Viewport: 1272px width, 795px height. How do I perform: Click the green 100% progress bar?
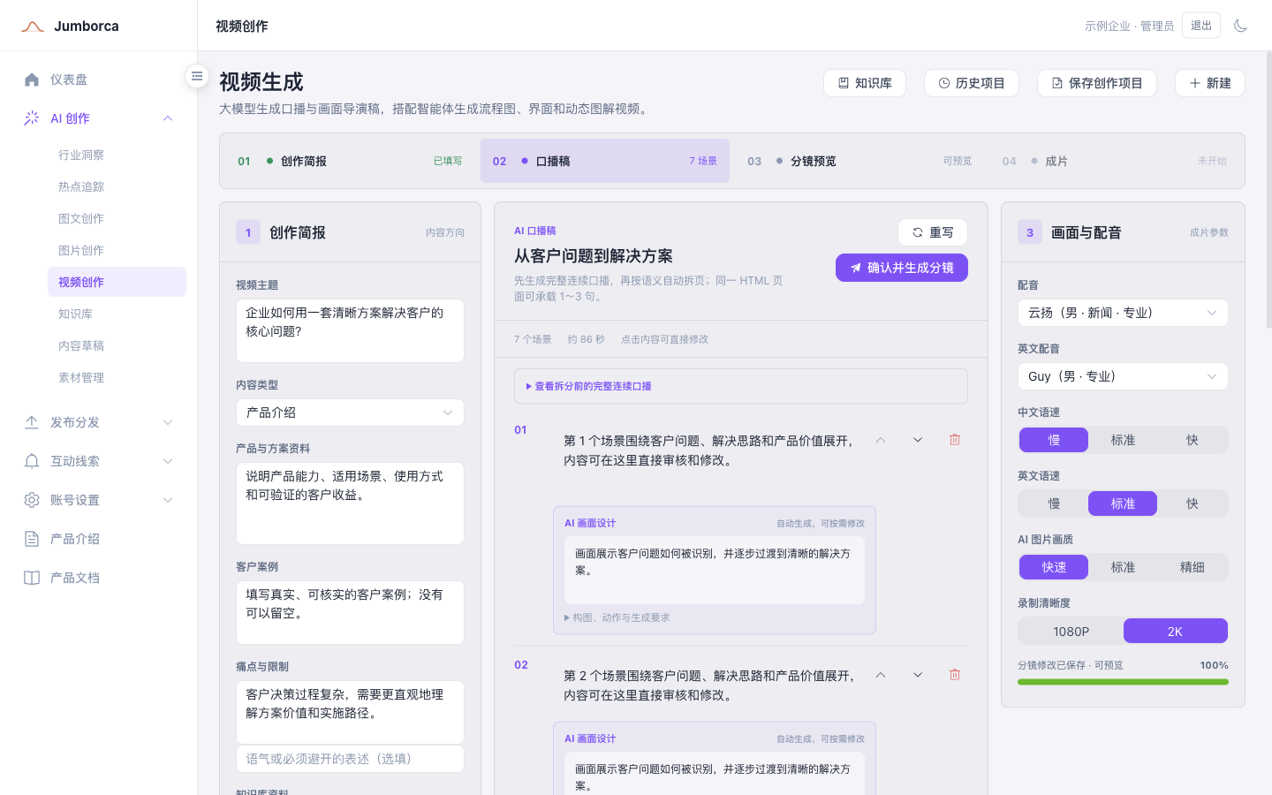1123,682
